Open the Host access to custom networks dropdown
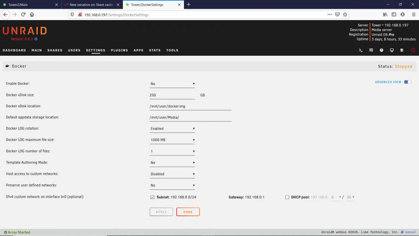Viewport: 419px width, 236px height. tap(172, 174)
